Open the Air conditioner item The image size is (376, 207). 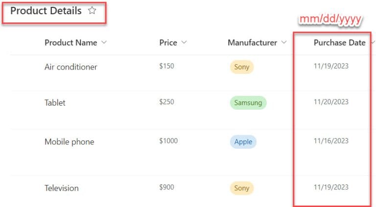(71, 67)
